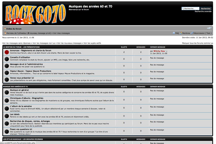216x144 pixels.
Task: Click in the Recherche search field
Action: tap(190, 9)
